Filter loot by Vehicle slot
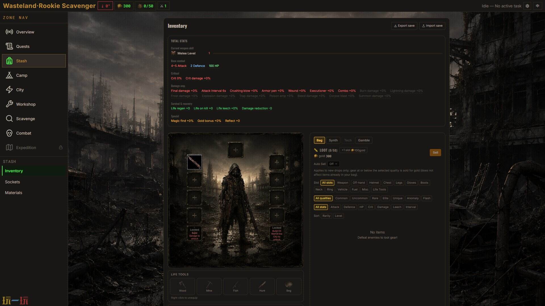The image size is (545, 306). coord(342,190)
